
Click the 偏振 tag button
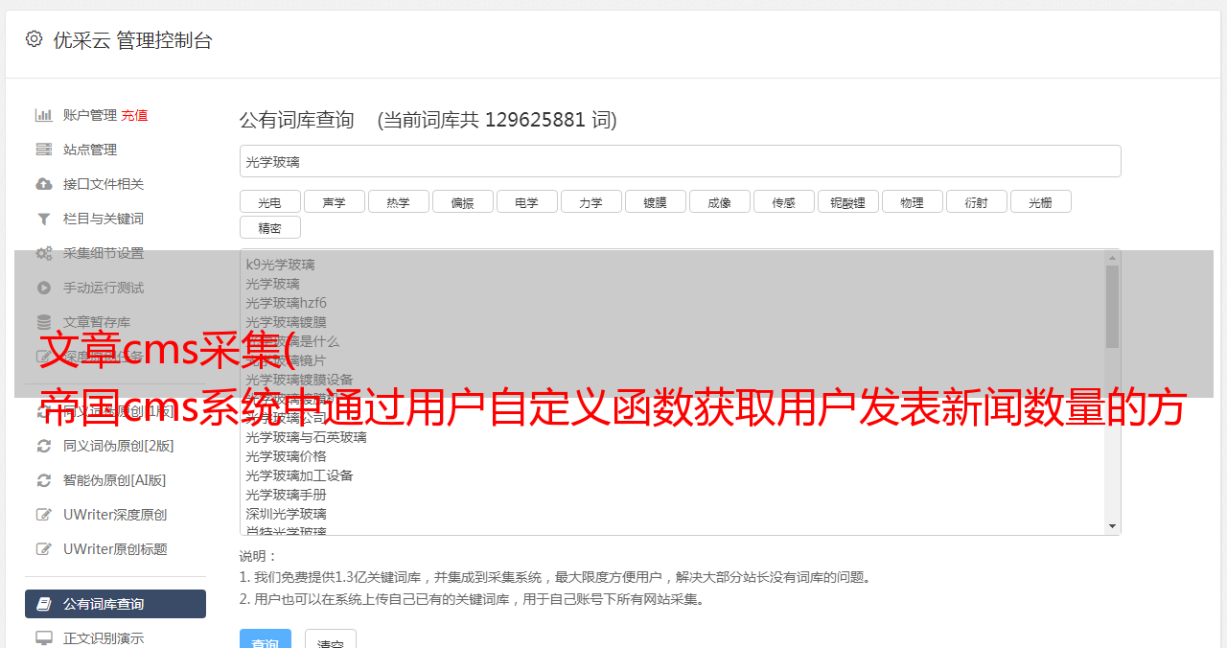463,201
